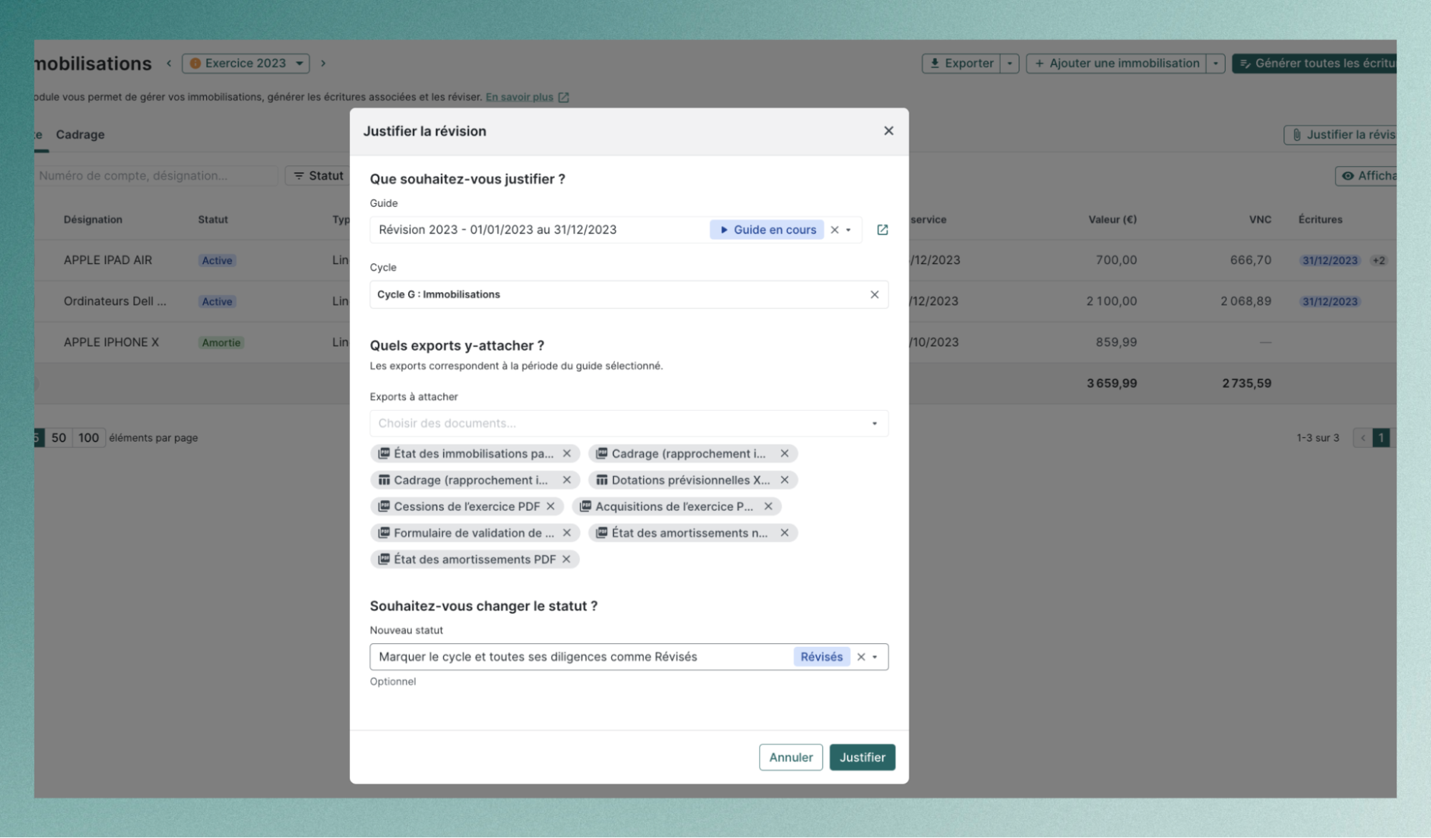Open the Affichage options button
1431x838 pixels.
pyautogui.click(x=1366, y=176)
